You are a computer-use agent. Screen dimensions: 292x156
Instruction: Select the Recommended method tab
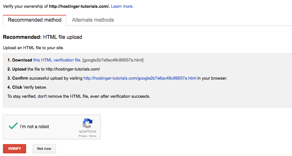click(x=35, y=20)
